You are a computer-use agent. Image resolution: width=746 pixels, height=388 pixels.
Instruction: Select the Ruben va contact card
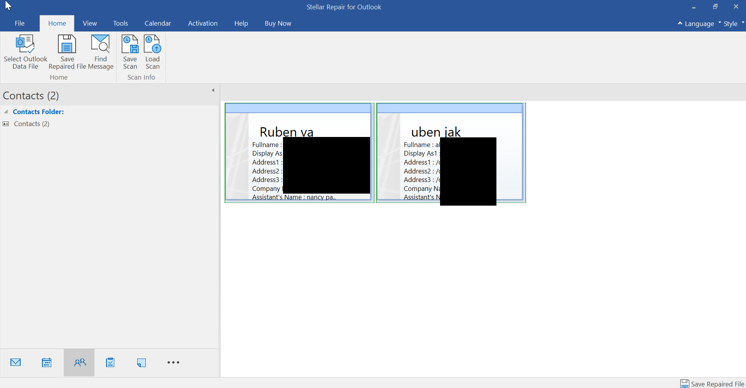click(299, 153)
